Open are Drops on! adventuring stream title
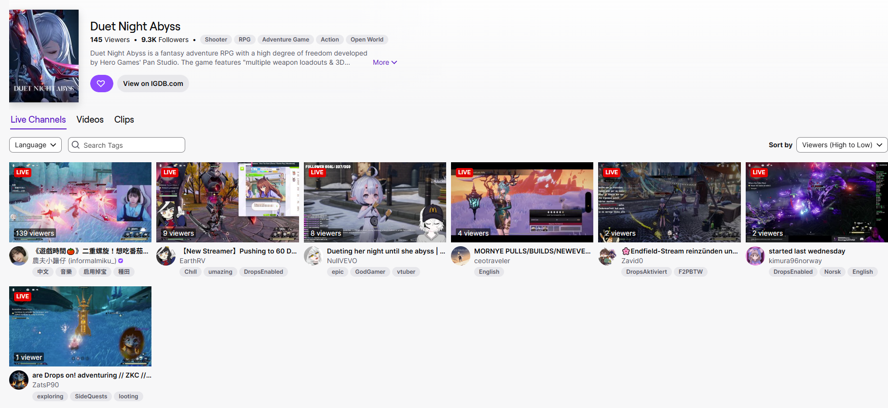The image size is (888, 408). coord(92,375)
